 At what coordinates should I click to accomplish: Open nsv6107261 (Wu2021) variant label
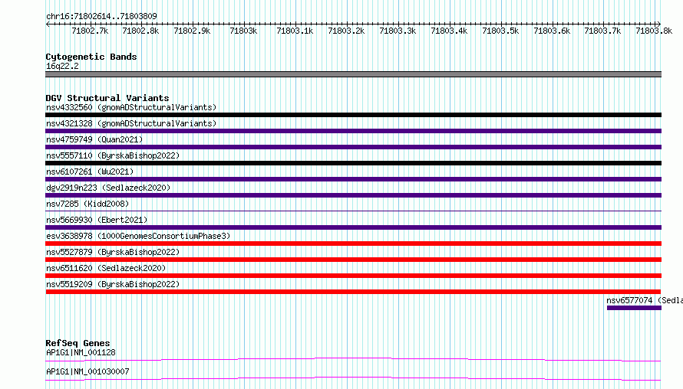pyautogui.click(x=90, y=172)
